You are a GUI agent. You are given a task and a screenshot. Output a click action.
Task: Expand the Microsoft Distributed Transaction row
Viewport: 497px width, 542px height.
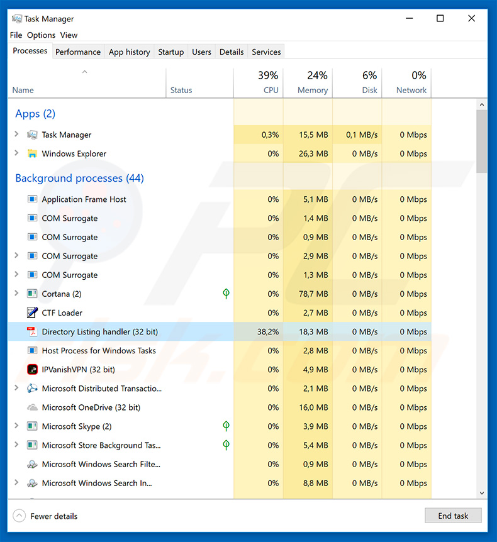click(16, 387)
